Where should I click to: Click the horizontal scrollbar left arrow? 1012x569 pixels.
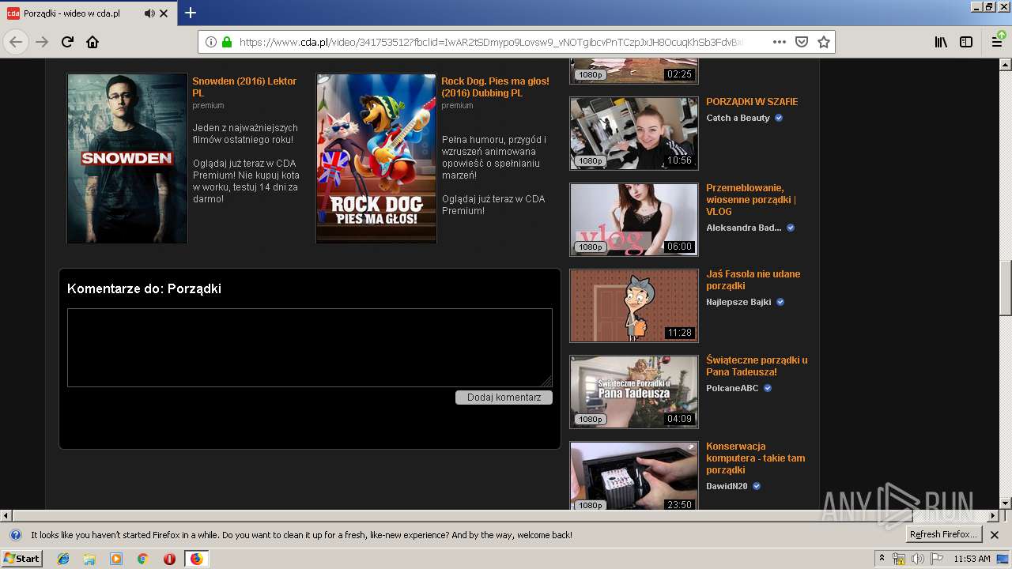pos(6,516)
